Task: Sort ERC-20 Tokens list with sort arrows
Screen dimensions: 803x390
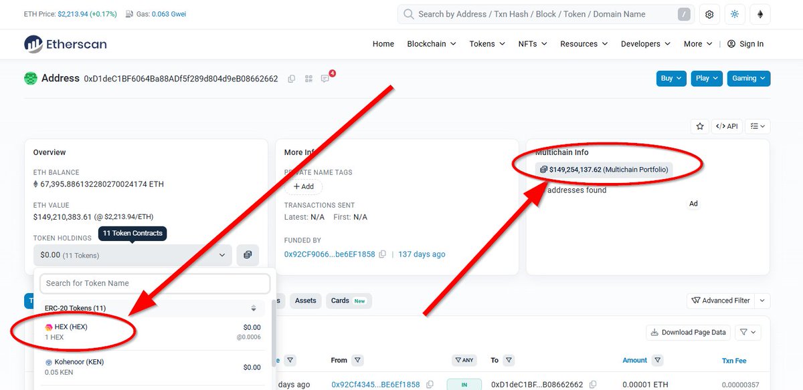Action: [x=254, y=309]
